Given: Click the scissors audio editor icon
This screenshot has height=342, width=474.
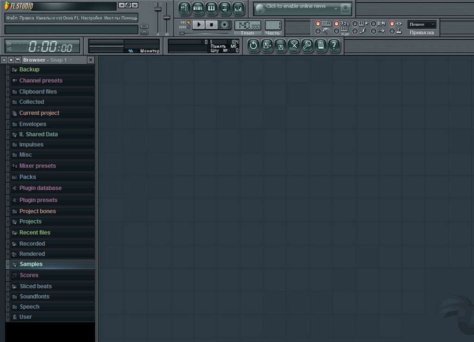Looking at the screenshot, I should [x=293, y=45].
